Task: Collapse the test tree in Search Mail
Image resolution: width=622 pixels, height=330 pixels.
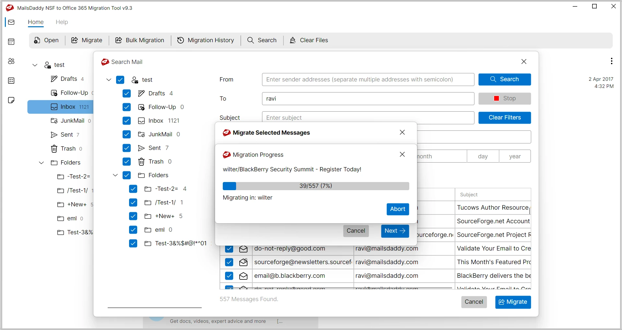Action: (109, 80)
